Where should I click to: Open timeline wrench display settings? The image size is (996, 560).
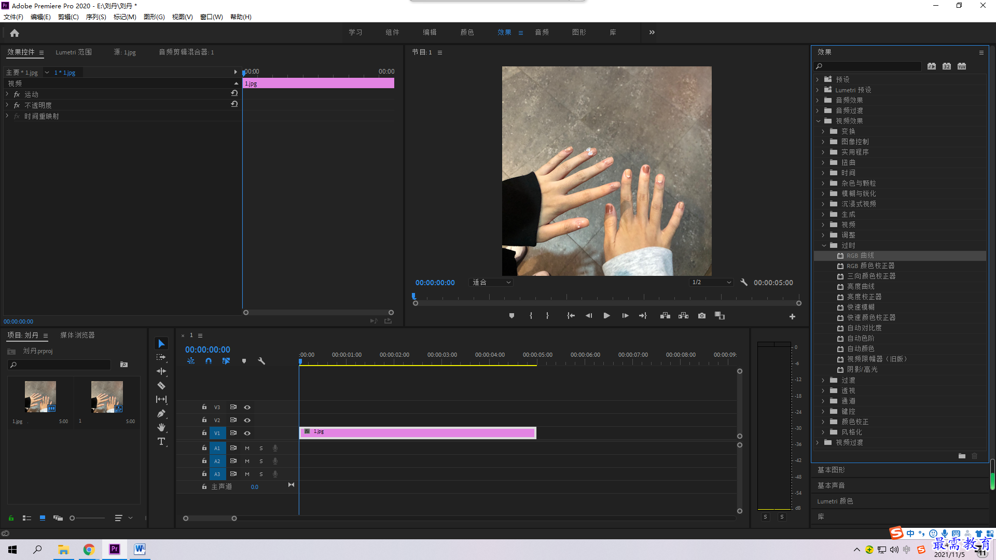tap(261, 361)
